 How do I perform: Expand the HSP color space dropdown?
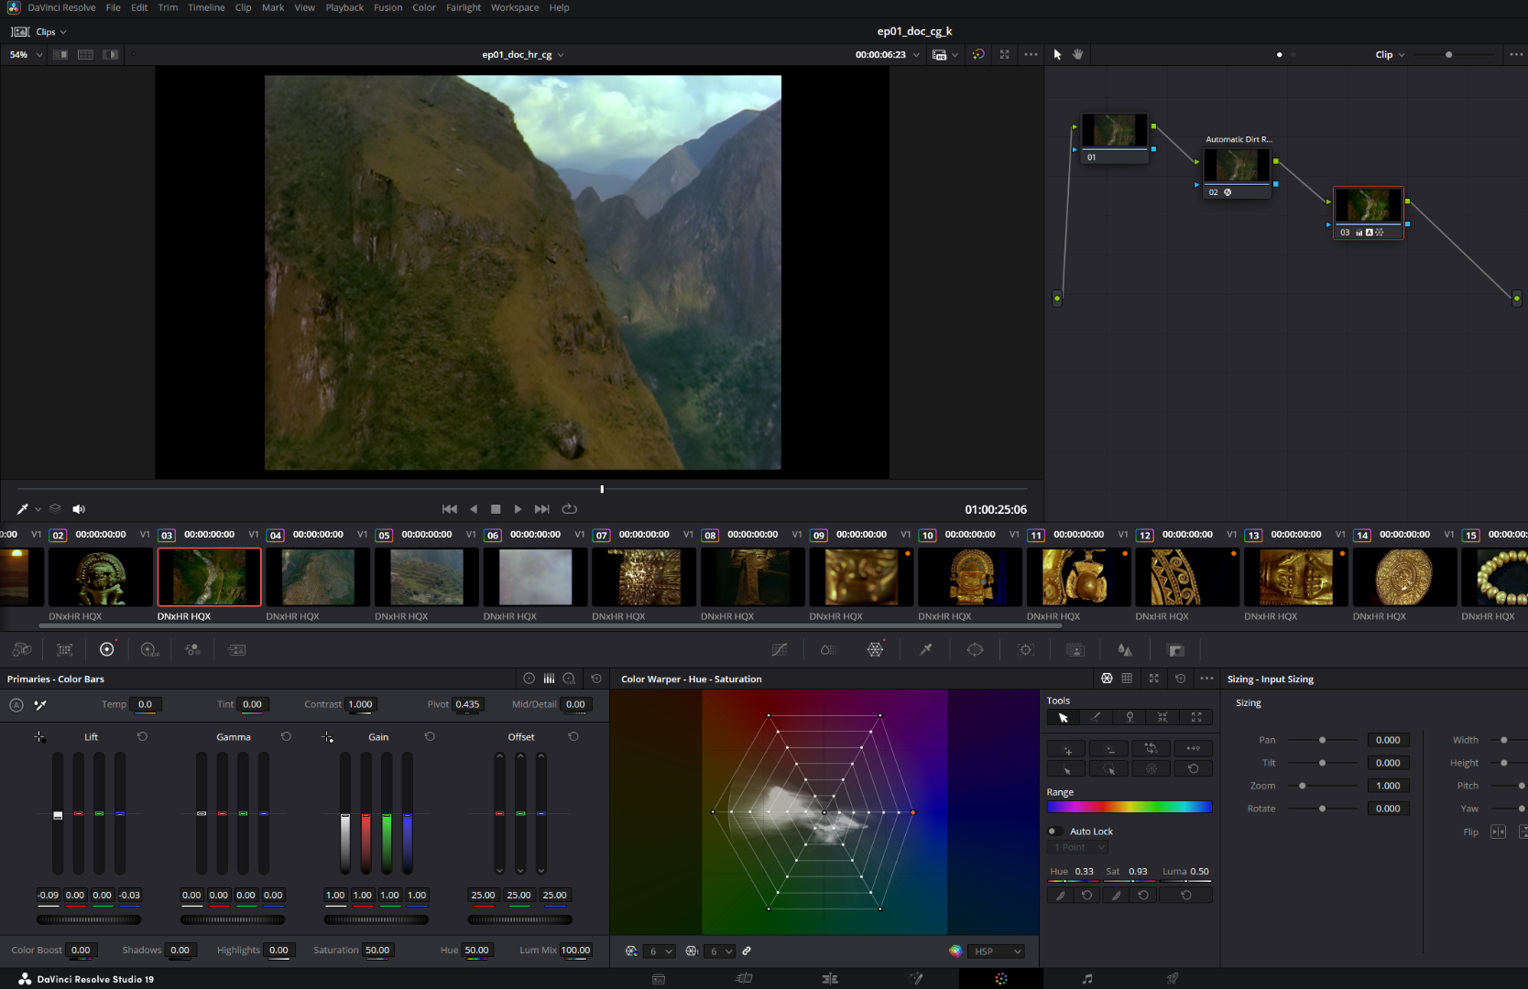(998, 951)
